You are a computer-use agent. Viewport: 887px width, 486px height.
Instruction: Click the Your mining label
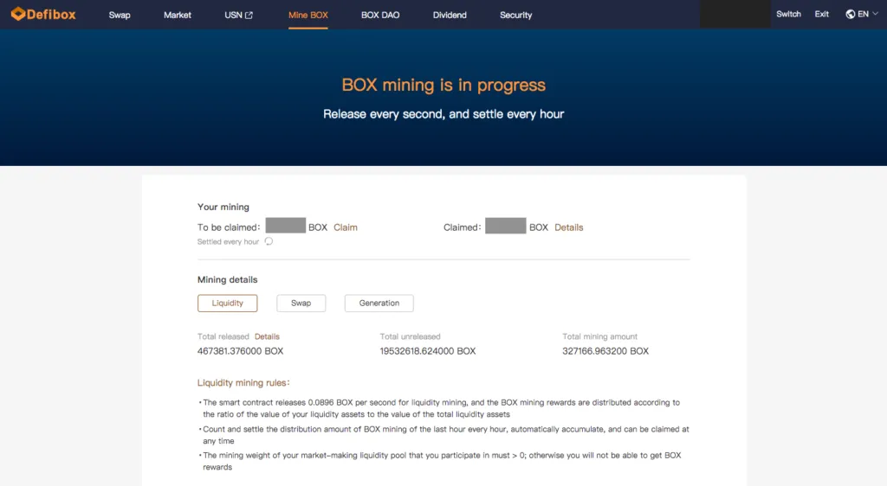pyautogui.click(x=223, y=208)
